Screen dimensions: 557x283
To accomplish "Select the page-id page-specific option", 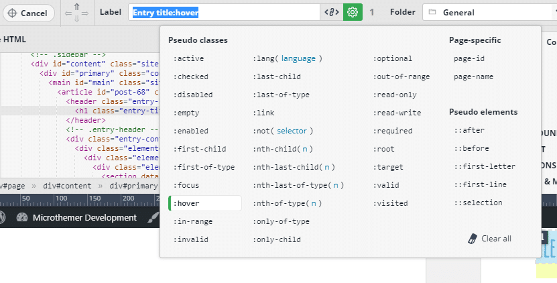I will 469,58.
